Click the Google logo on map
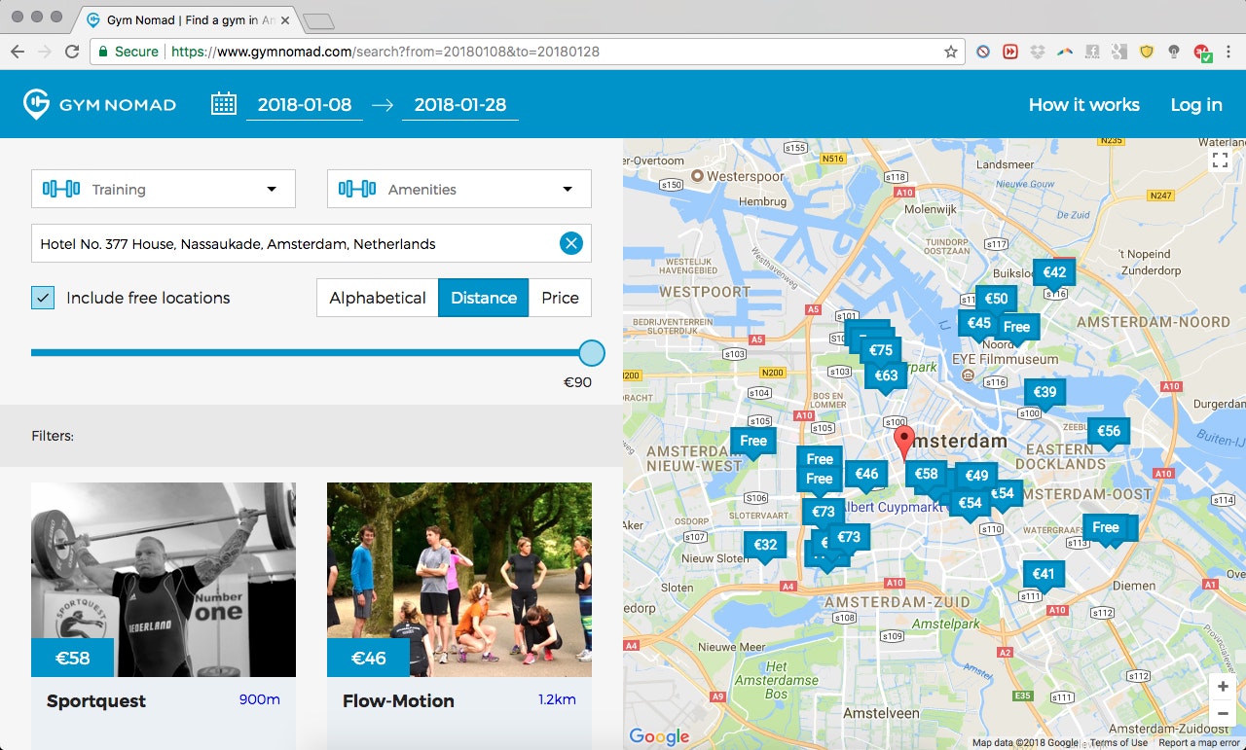 click(x=660, y=735)
